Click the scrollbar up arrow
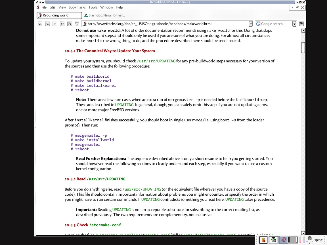The image size is (327, 245). (x=303, y=31)
